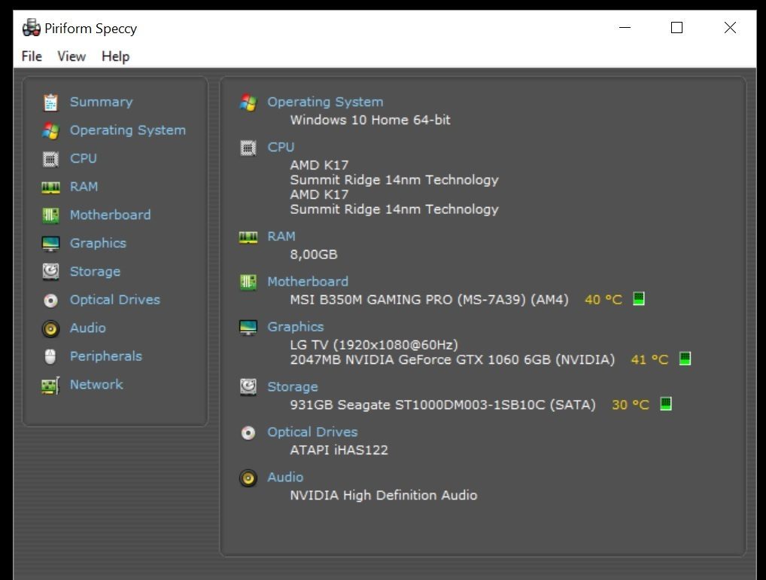Viewport: 766px width, 580px height.
Task: Click the 41 °C graphics temperature value
Action: (649, 360)
